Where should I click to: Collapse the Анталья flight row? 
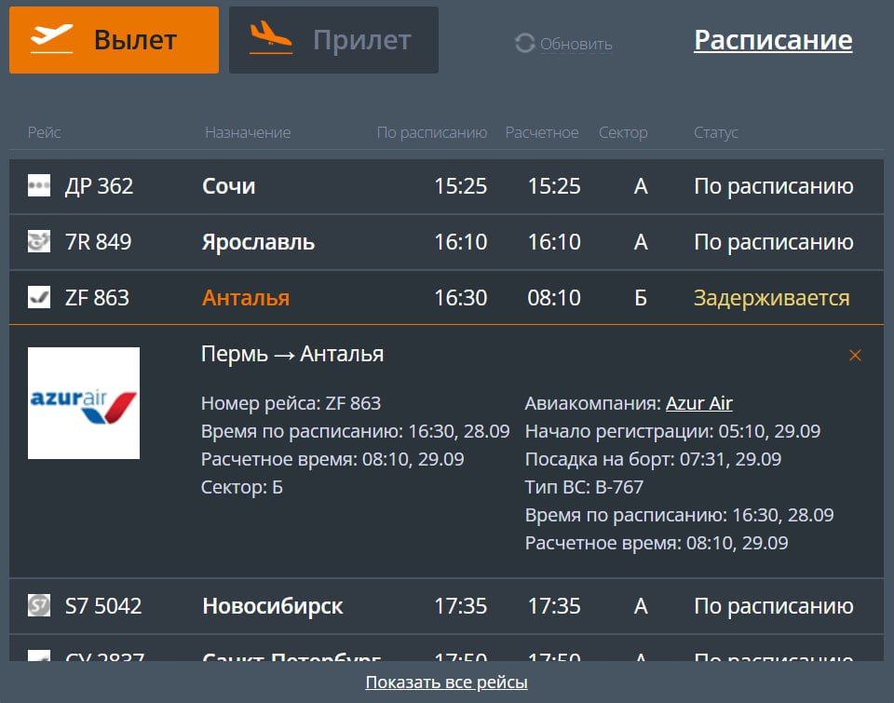pos(246,298)
